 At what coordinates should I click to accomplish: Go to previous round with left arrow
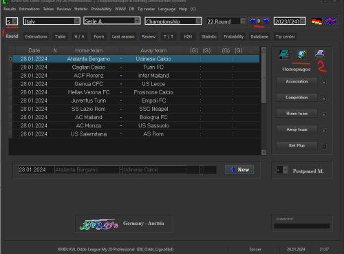(252, 21)
